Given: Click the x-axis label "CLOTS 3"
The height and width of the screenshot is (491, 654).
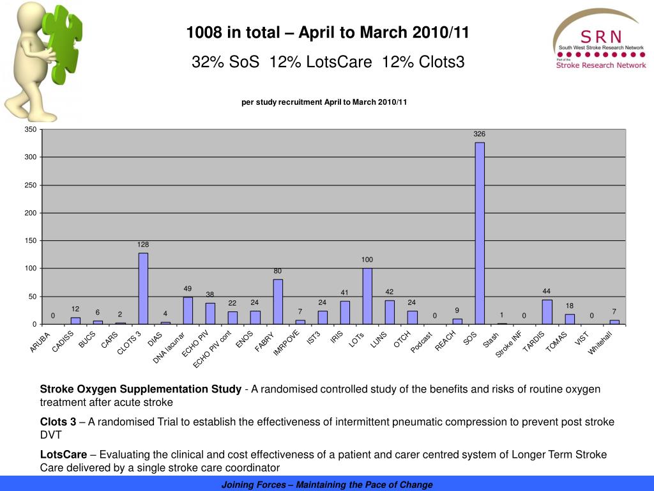Looking at the screenshot, I should pyautogui.click(x=129, y=343).
